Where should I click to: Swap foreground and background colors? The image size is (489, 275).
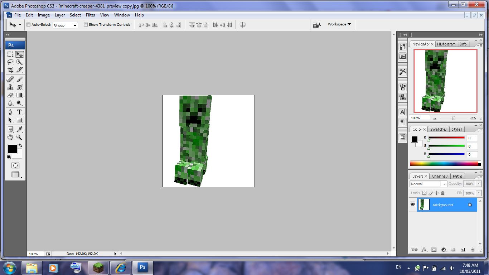pos(20,145)
